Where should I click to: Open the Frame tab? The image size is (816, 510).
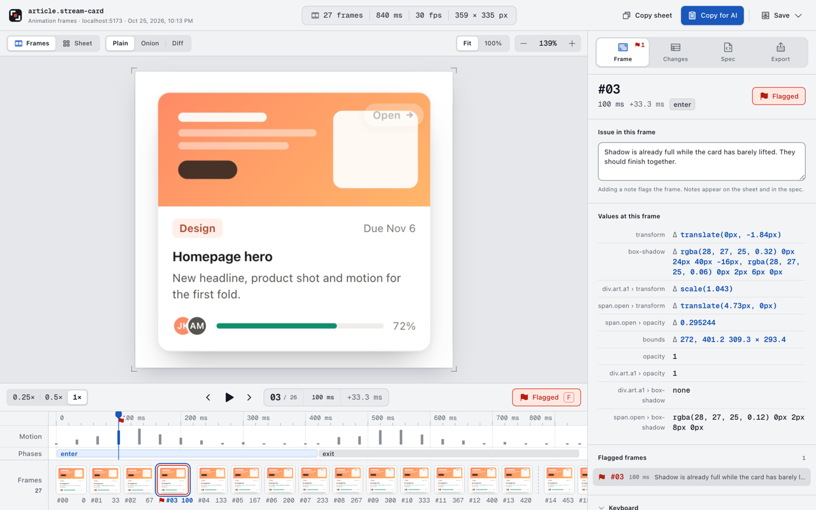[623, 52]
